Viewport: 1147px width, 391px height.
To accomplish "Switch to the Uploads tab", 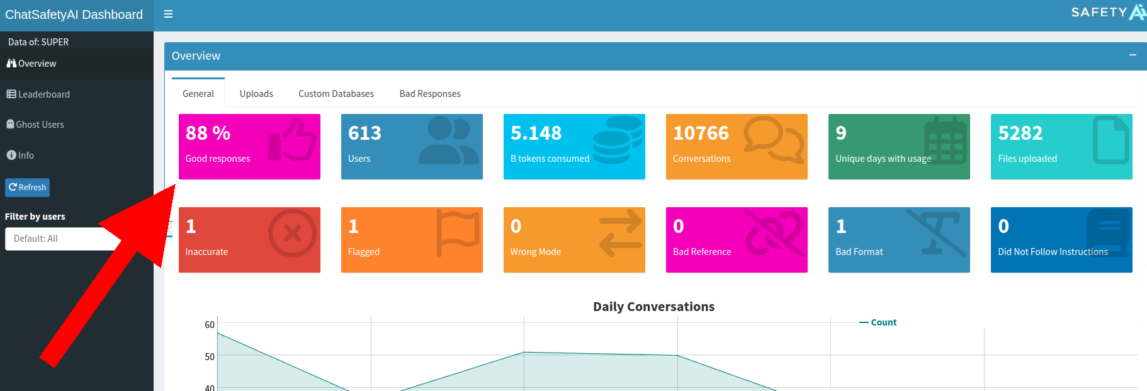I will pos(256,93).
